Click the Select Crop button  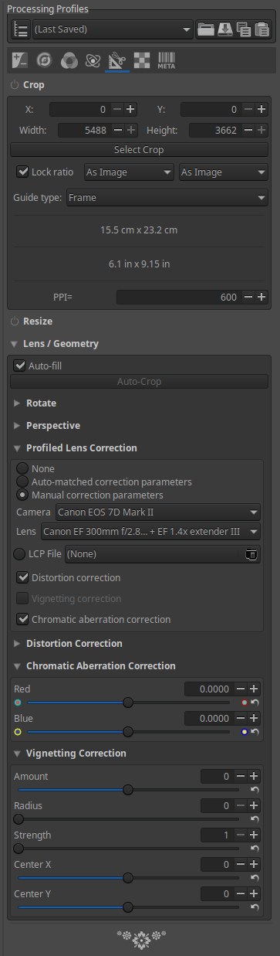pos(139,150)
